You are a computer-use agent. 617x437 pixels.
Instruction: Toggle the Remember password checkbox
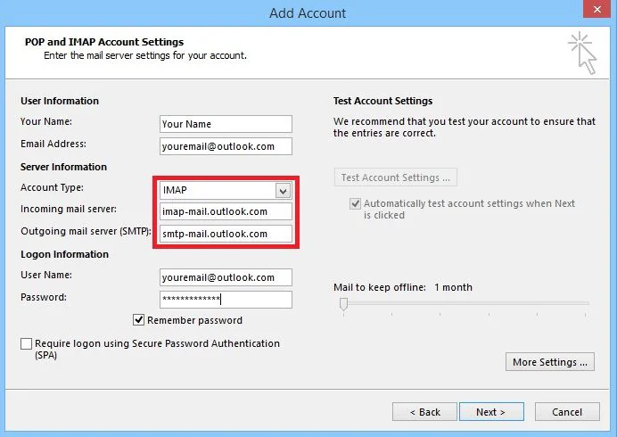coord(139,320)
